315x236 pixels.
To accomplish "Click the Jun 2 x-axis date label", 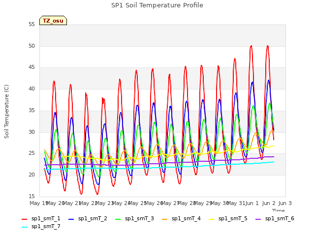I will click(x=269, y=203).
